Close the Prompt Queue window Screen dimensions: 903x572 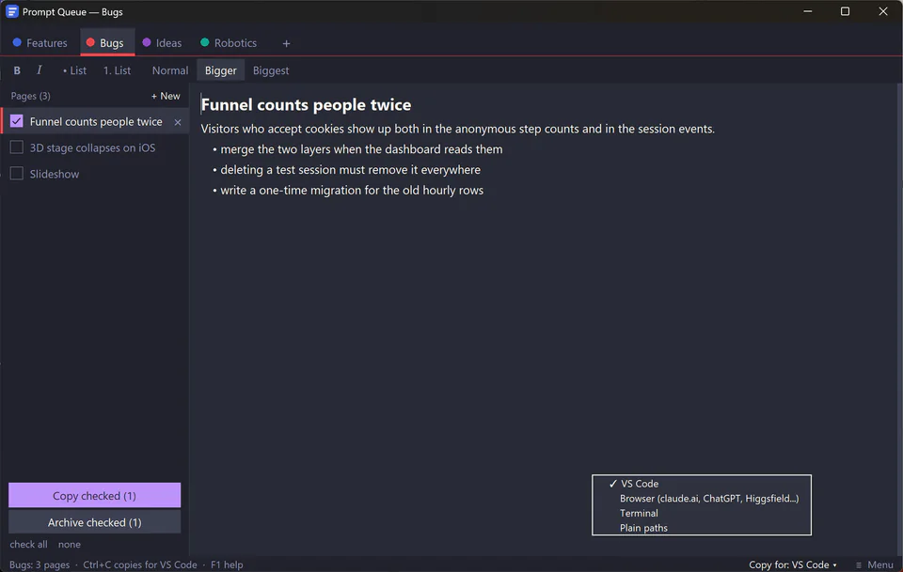pyautogui.click(x=883, y=11)
